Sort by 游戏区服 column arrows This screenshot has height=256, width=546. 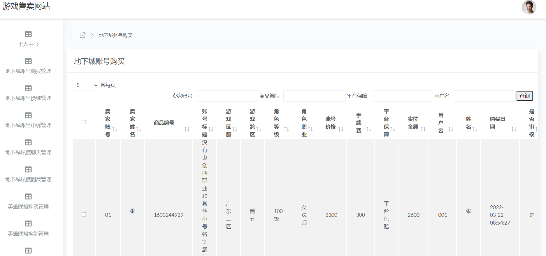click(235, 129)
